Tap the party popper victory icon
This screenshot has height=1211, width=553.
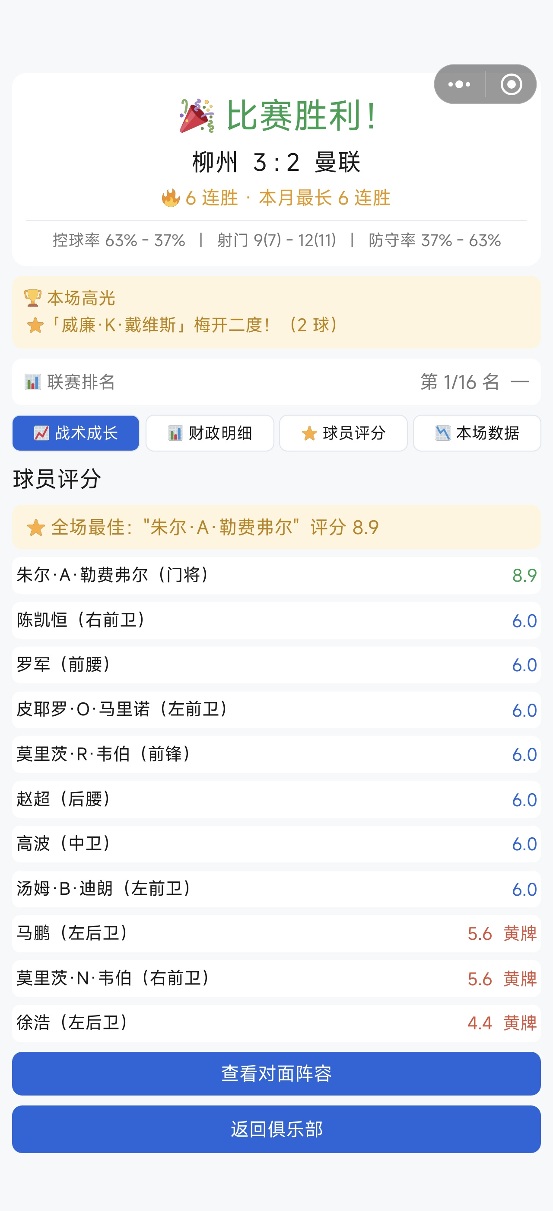pos(197,115)
